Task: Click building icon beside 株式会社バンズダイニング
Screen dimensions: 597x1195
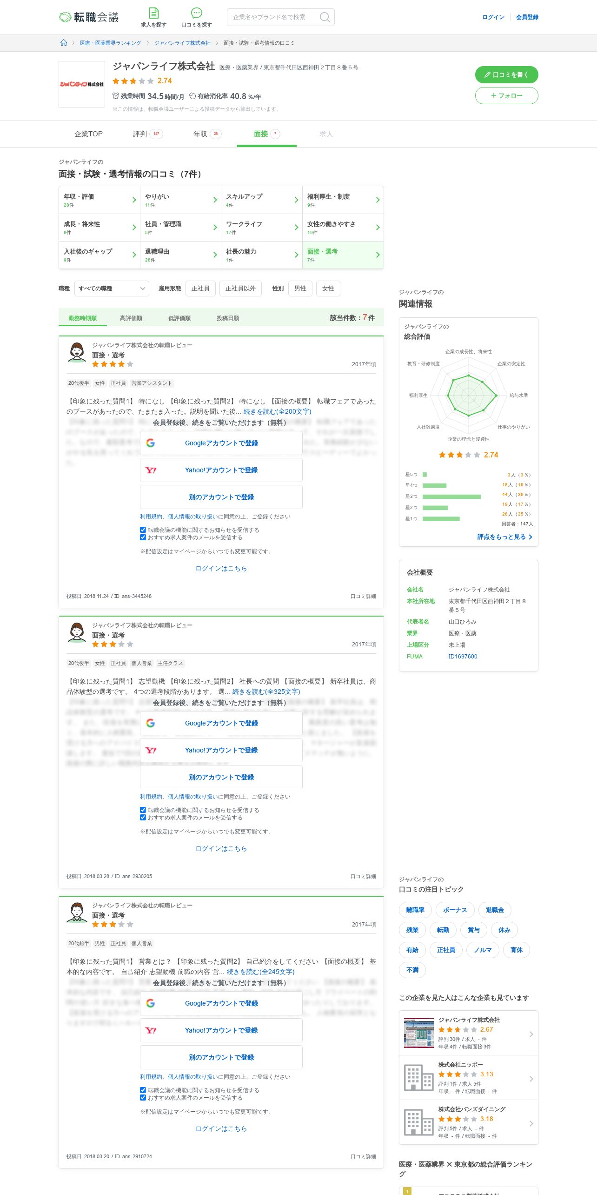Action: click(x=418, y=1122)
